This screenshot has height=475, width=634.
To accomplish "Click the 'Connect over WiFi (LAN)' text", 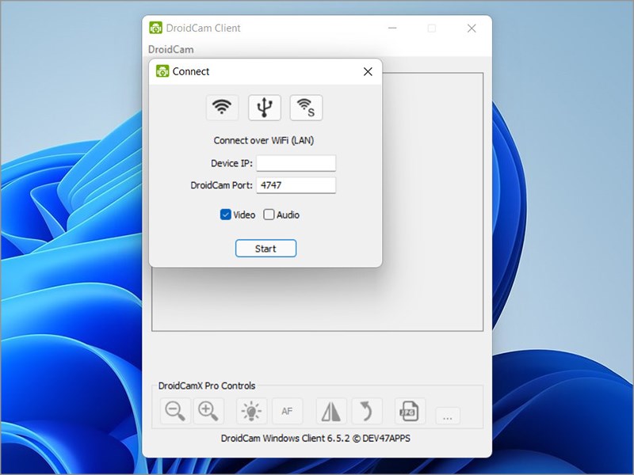I will coord(264,141).
